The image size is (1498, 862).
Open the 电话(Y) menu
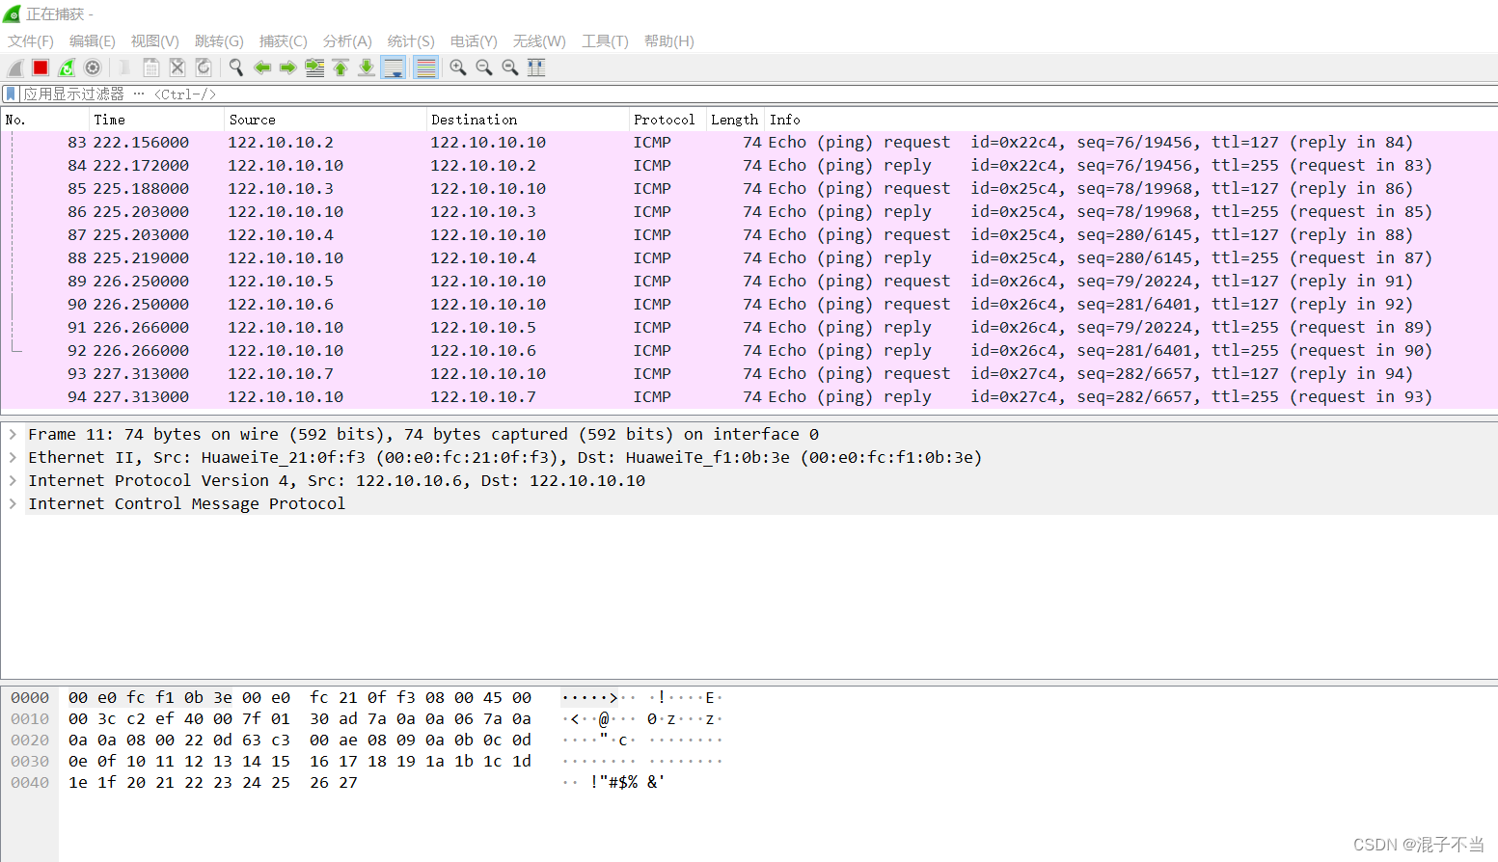tap(474, 41)
